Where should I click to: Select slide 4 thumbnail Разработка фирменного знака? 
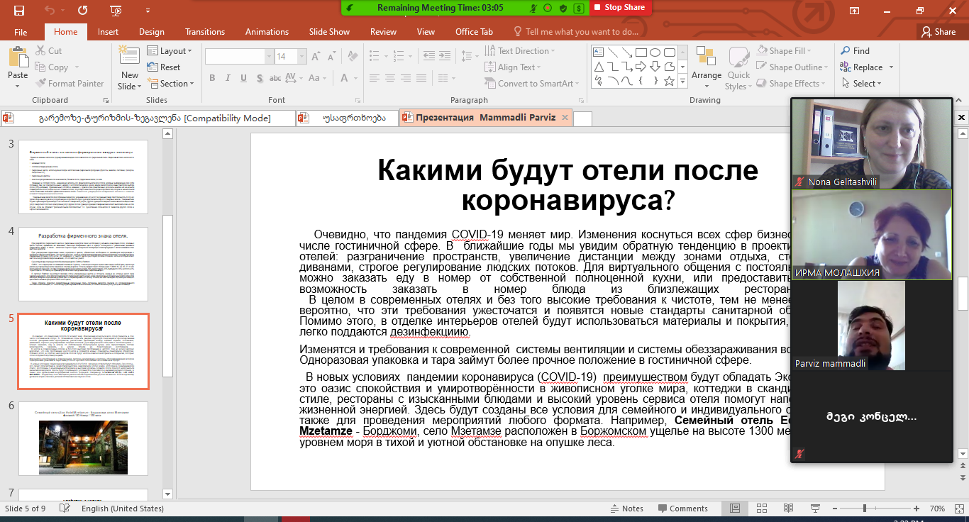click(83, 264)
